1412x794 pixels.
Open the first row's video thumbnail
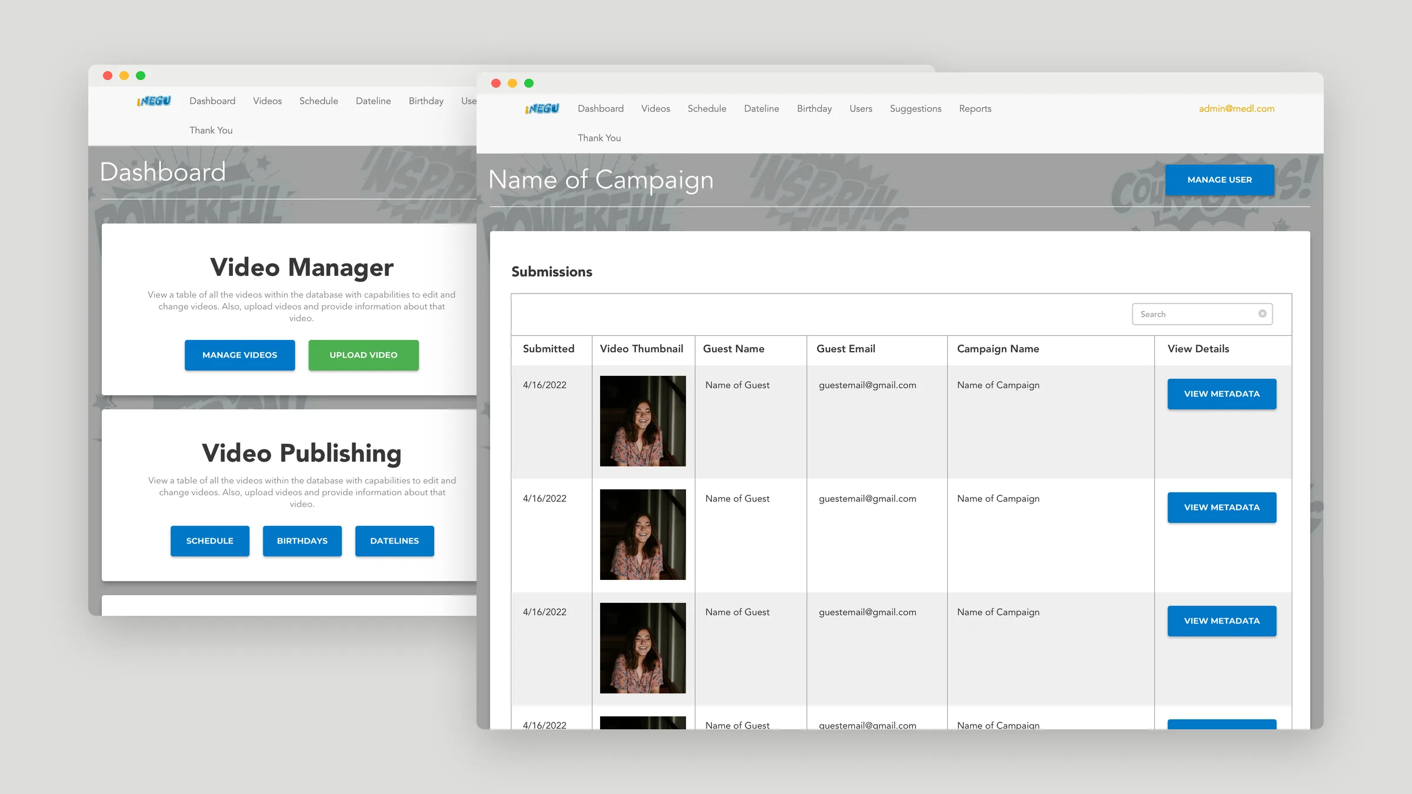click(x=643, y=421)
